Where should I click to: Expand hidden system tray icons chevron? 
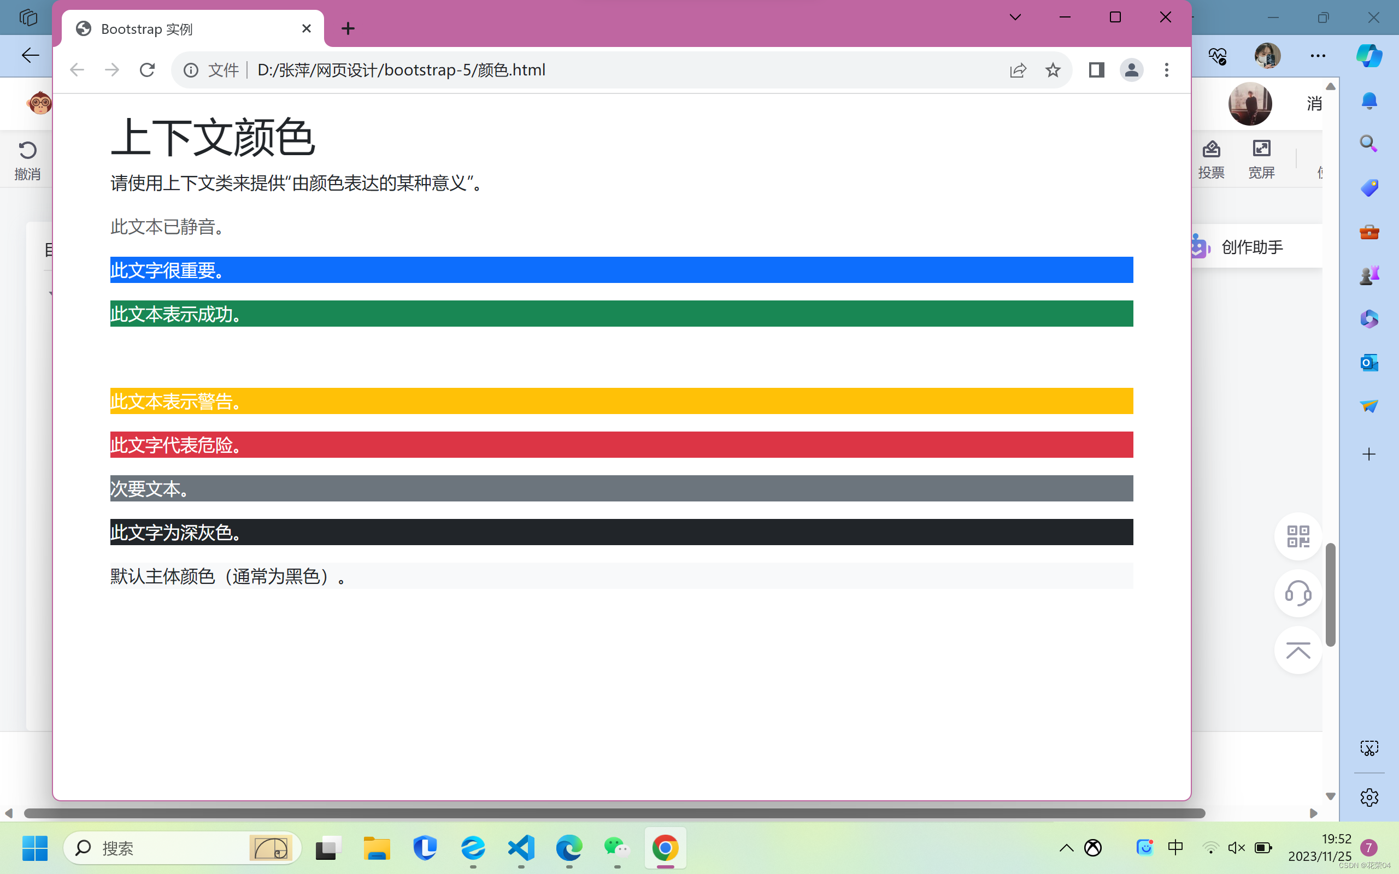1067,848
